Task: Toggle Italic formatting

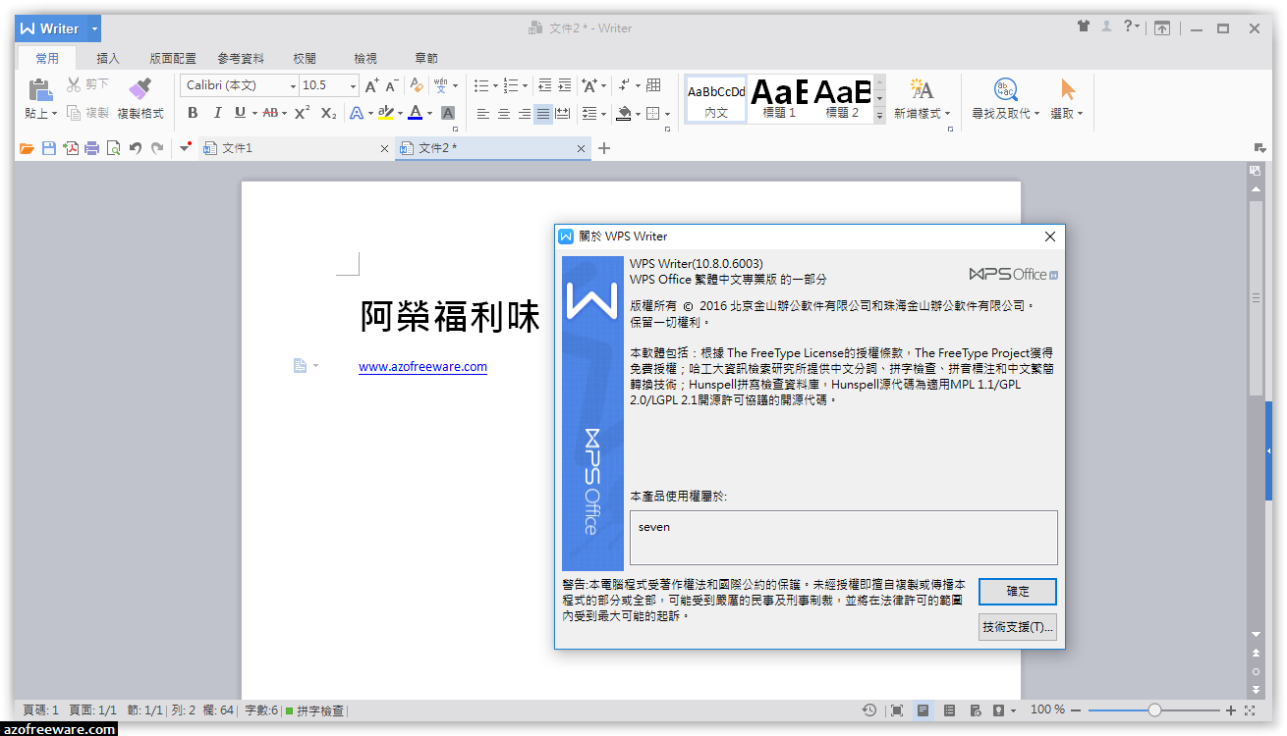Action: tap(217, 113)
